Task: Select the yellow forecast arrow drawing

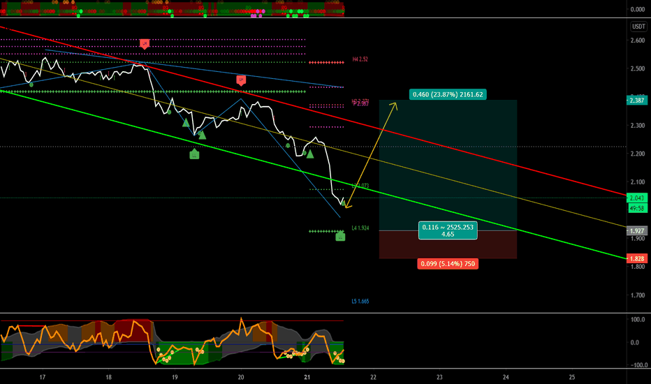Action: click(371, 154)
